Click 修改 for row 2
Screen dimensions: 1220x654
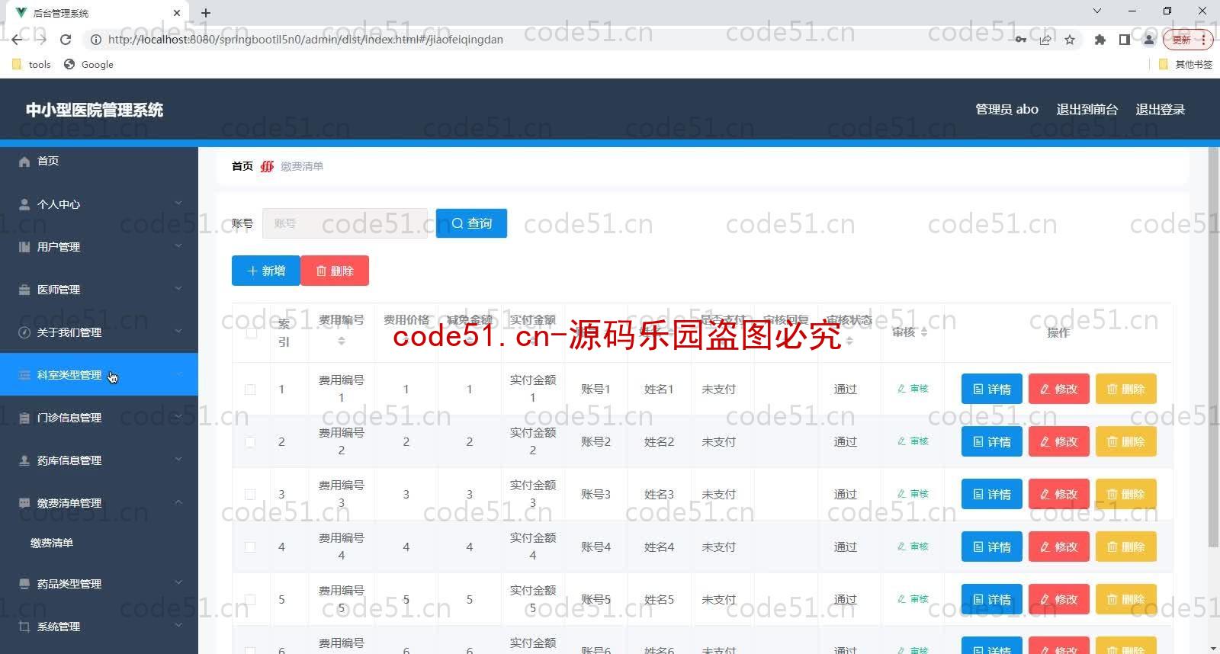coord(1059,441)
